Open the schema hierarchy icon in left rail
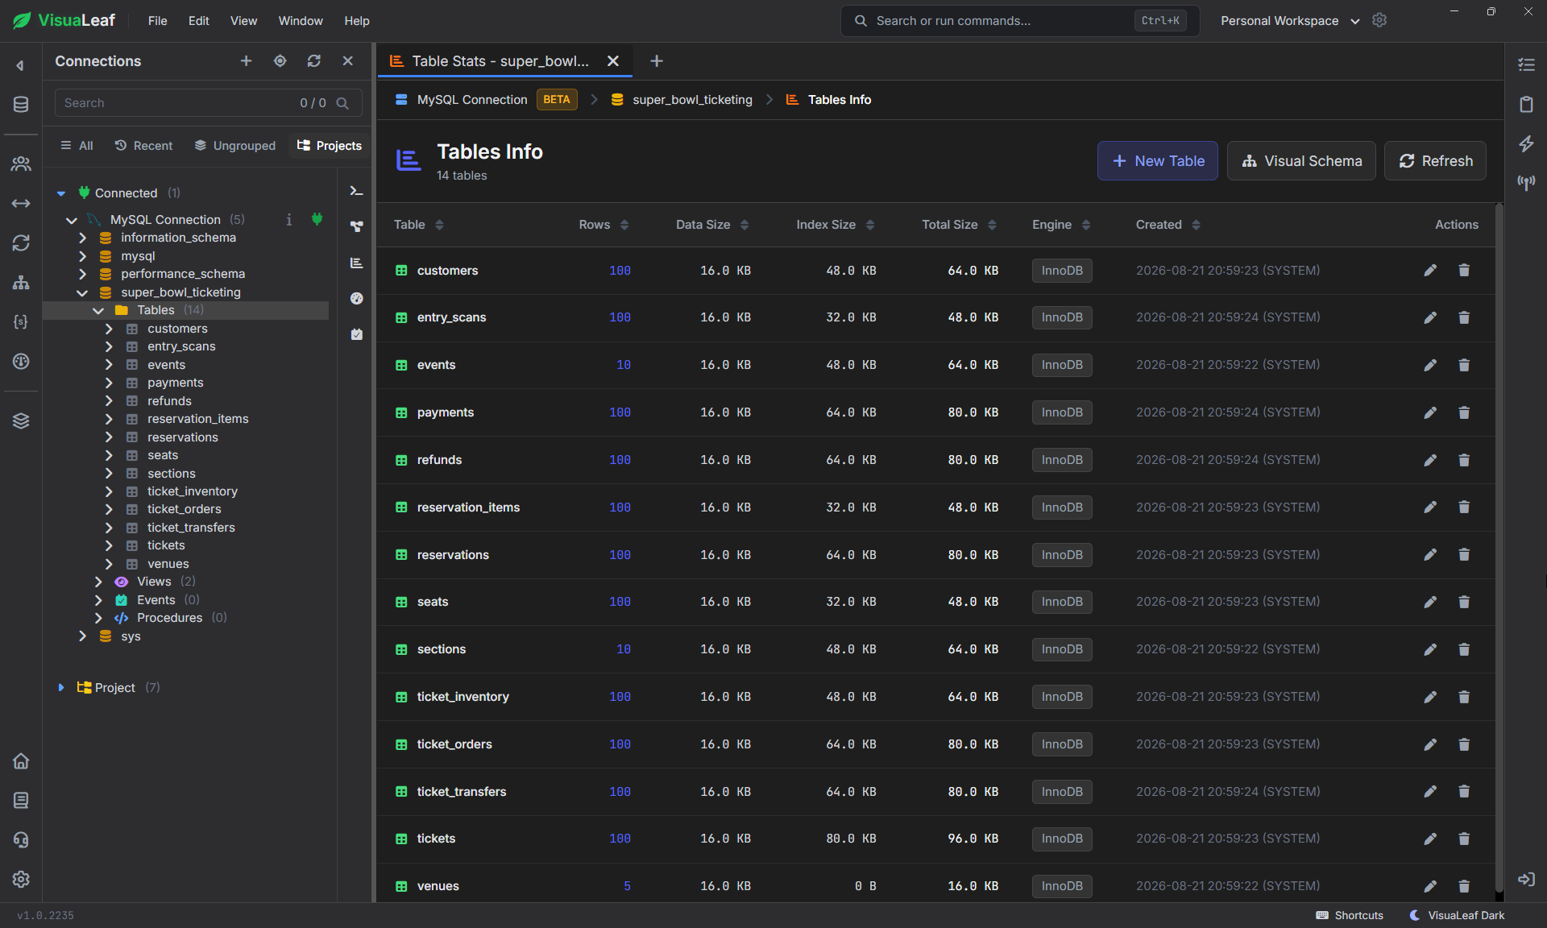Image resolution: width=1547 pixels, height=928 pixels. (21, 282)
